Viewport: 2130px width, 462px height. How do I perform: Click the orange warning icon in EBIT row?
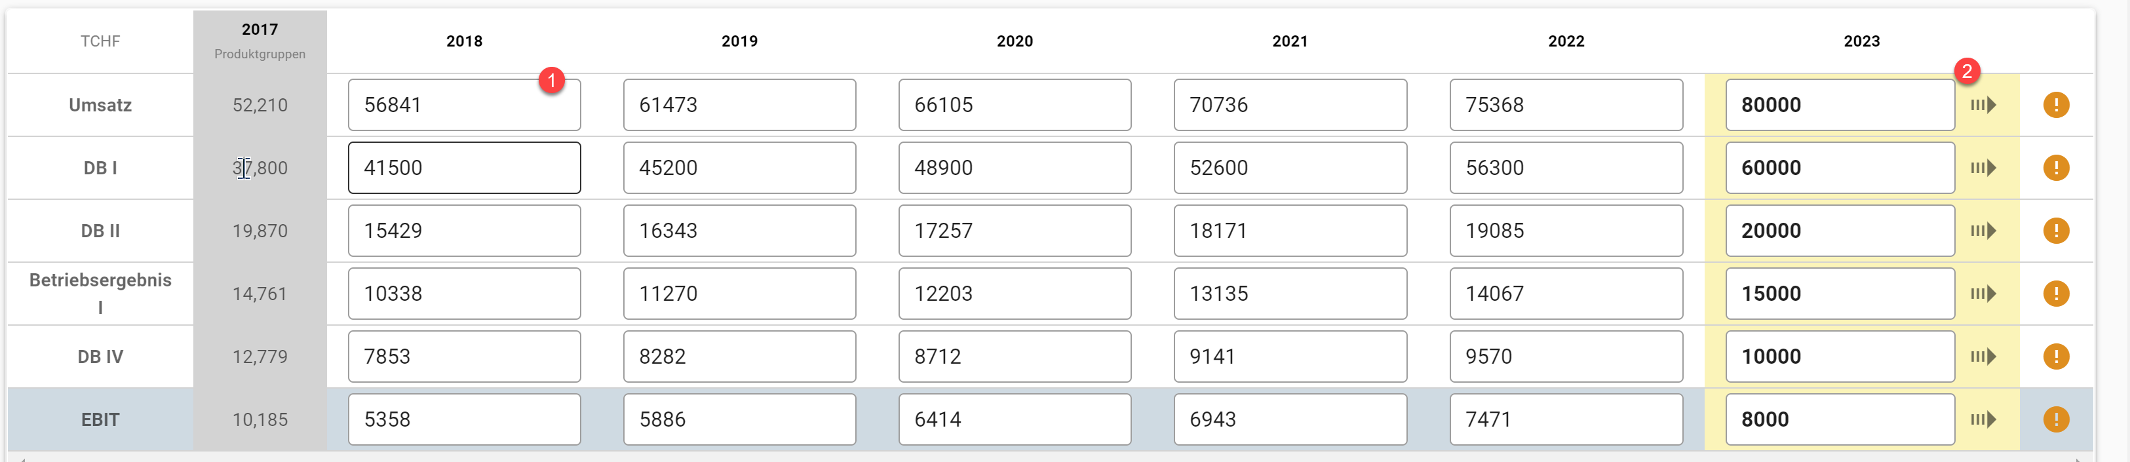(2055, 419)
